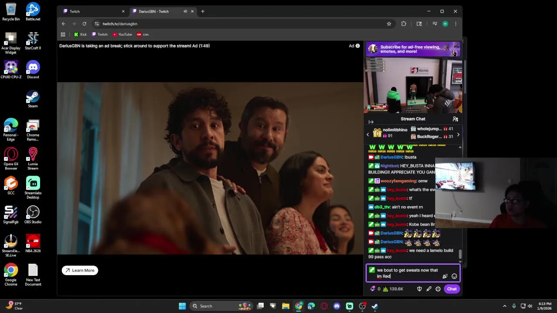The image size is (557, 313).
Task: Click db3_ttv username in chat
Action: (x=382, y=207)
